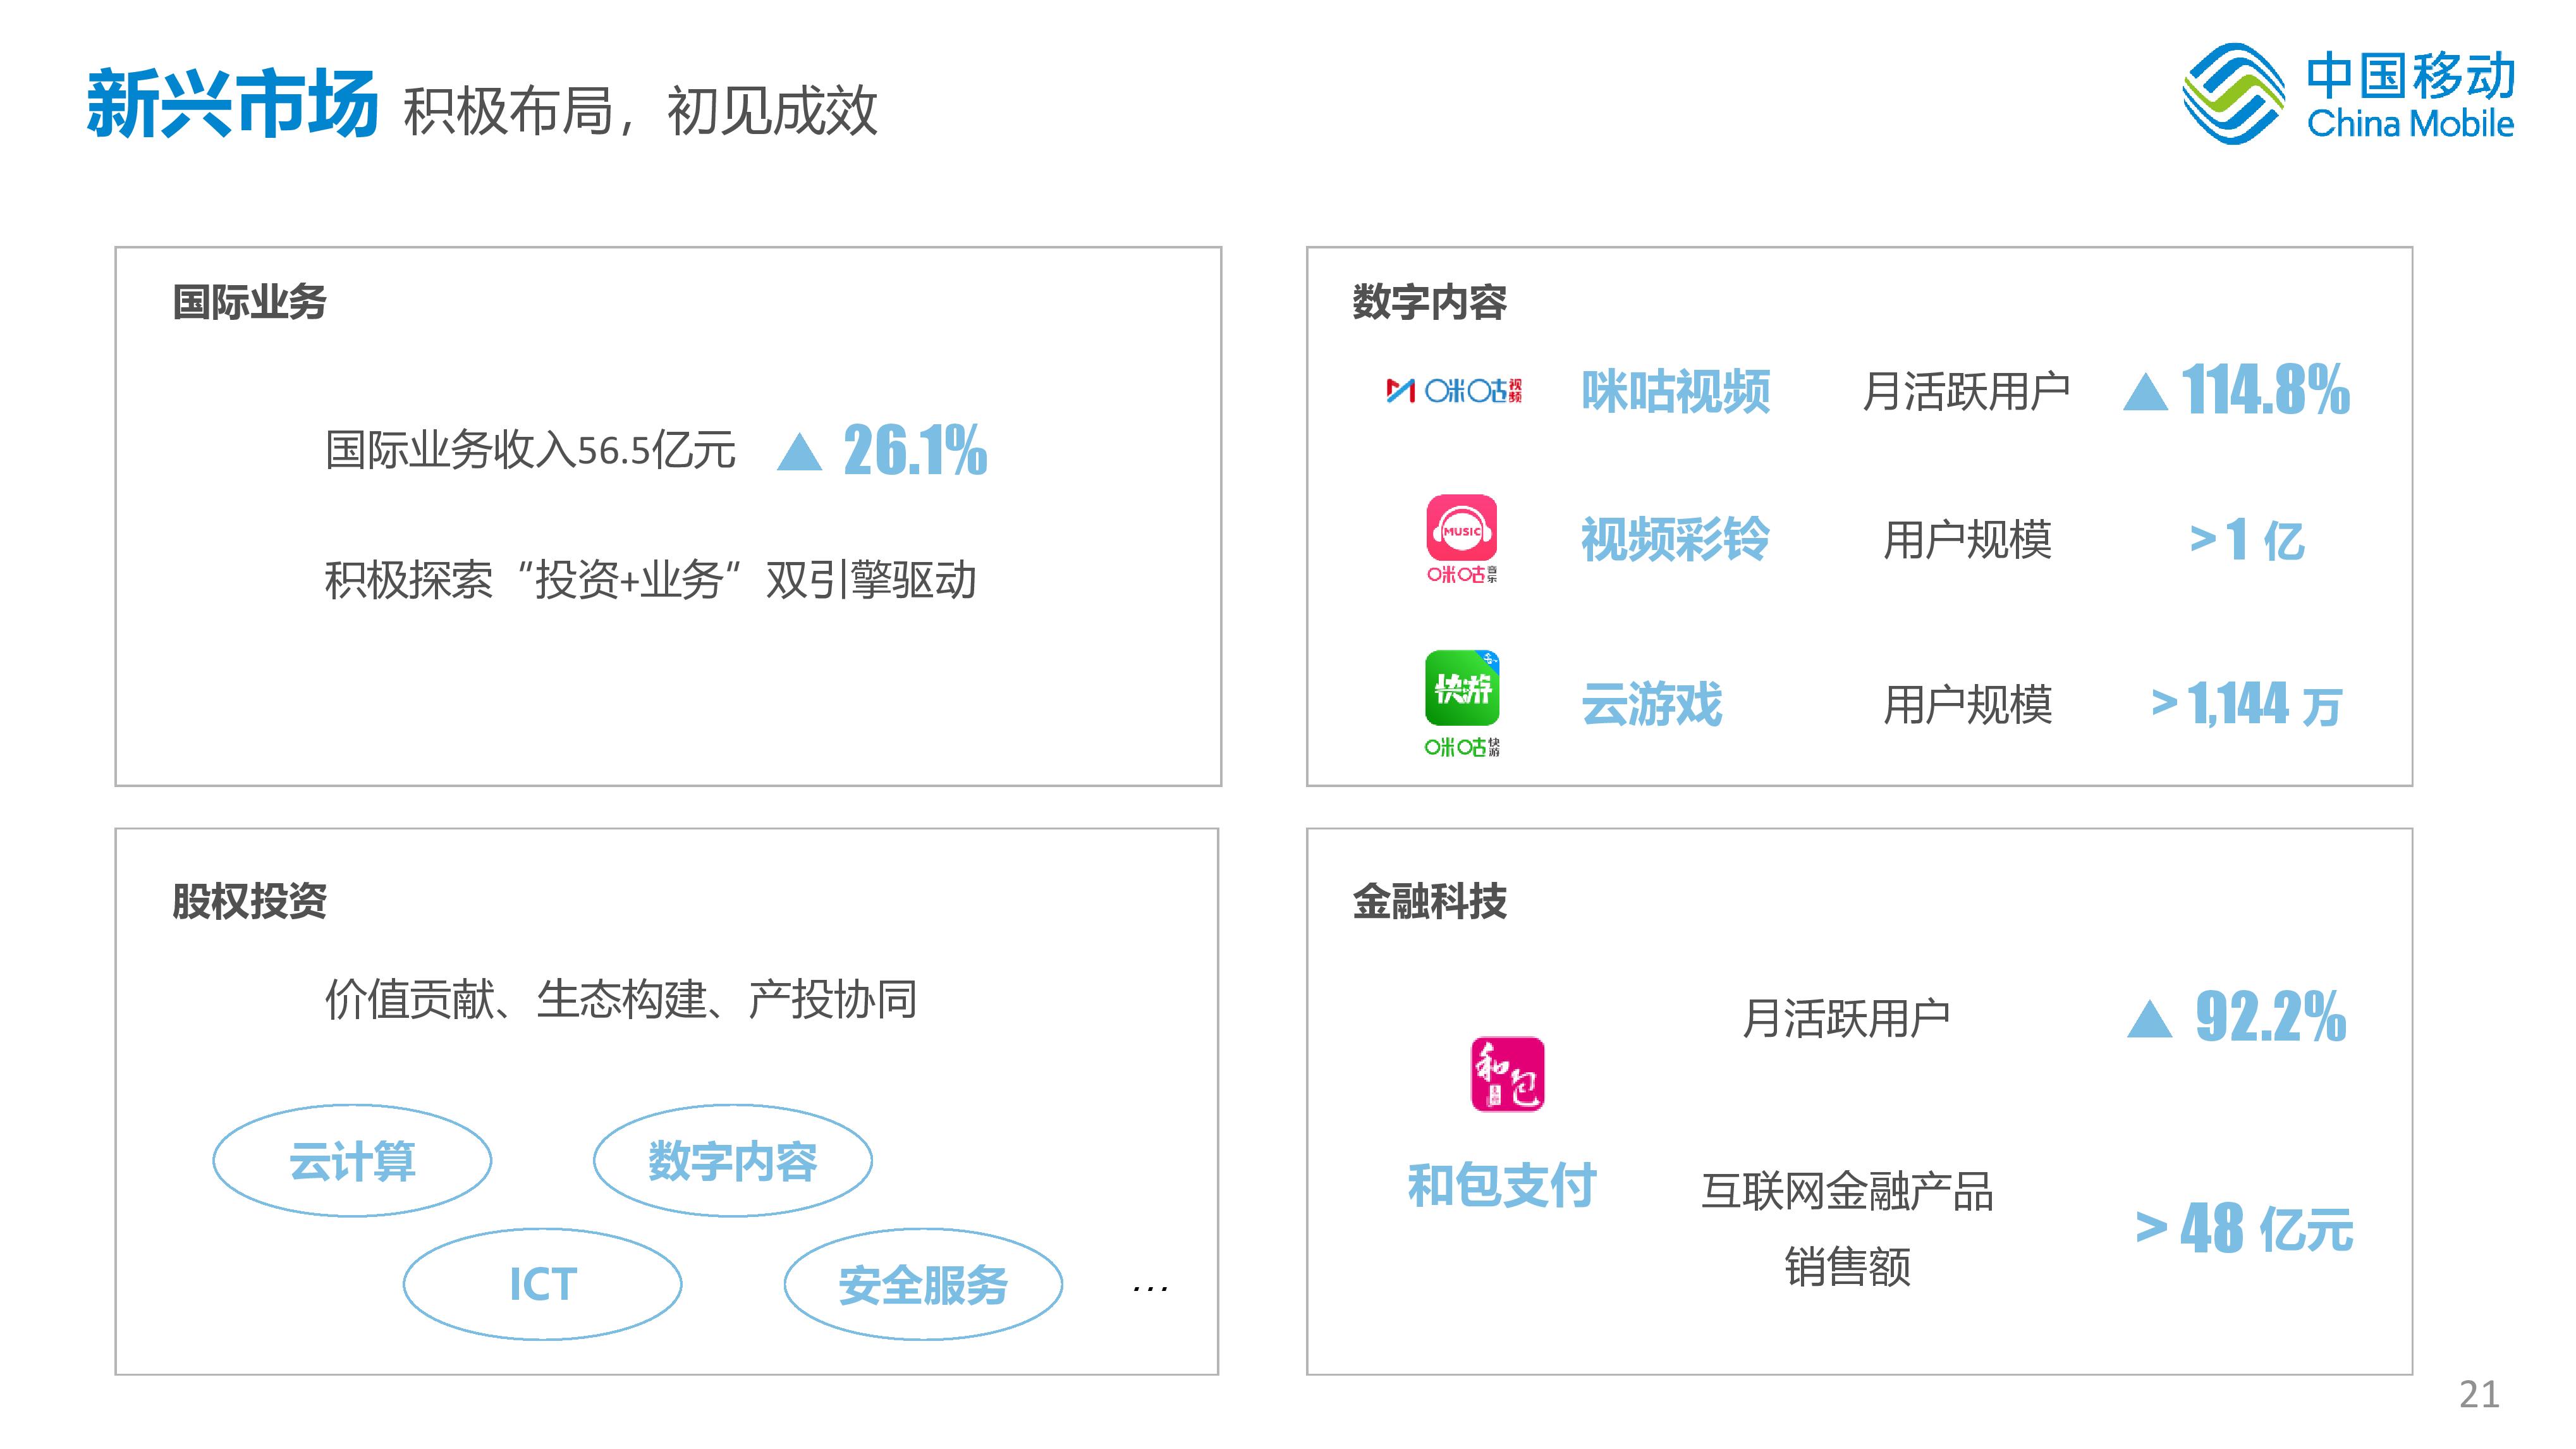Click the Migu Video logo icon
Viewport: 2576px width, 1449px height.
pos(1453,390)
